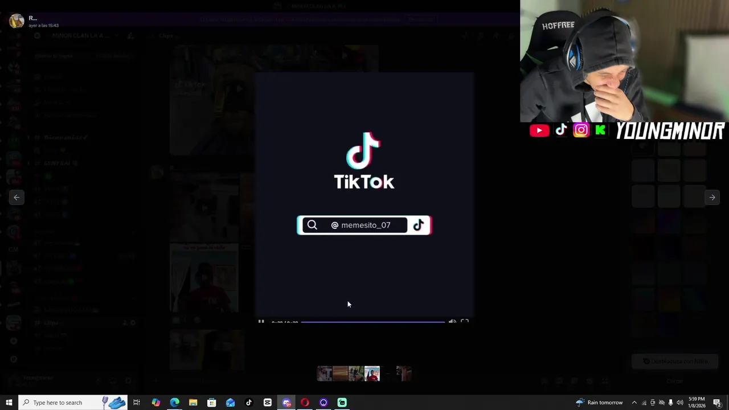Open Microsoft Store from the taskbar
The height and width of the screenshot is (410, 729).
[x=211, y=403]
